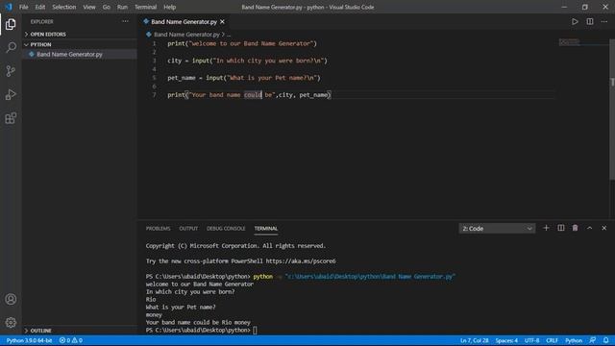Change indentation via Spaces: 4

click(x=506, y=340)
